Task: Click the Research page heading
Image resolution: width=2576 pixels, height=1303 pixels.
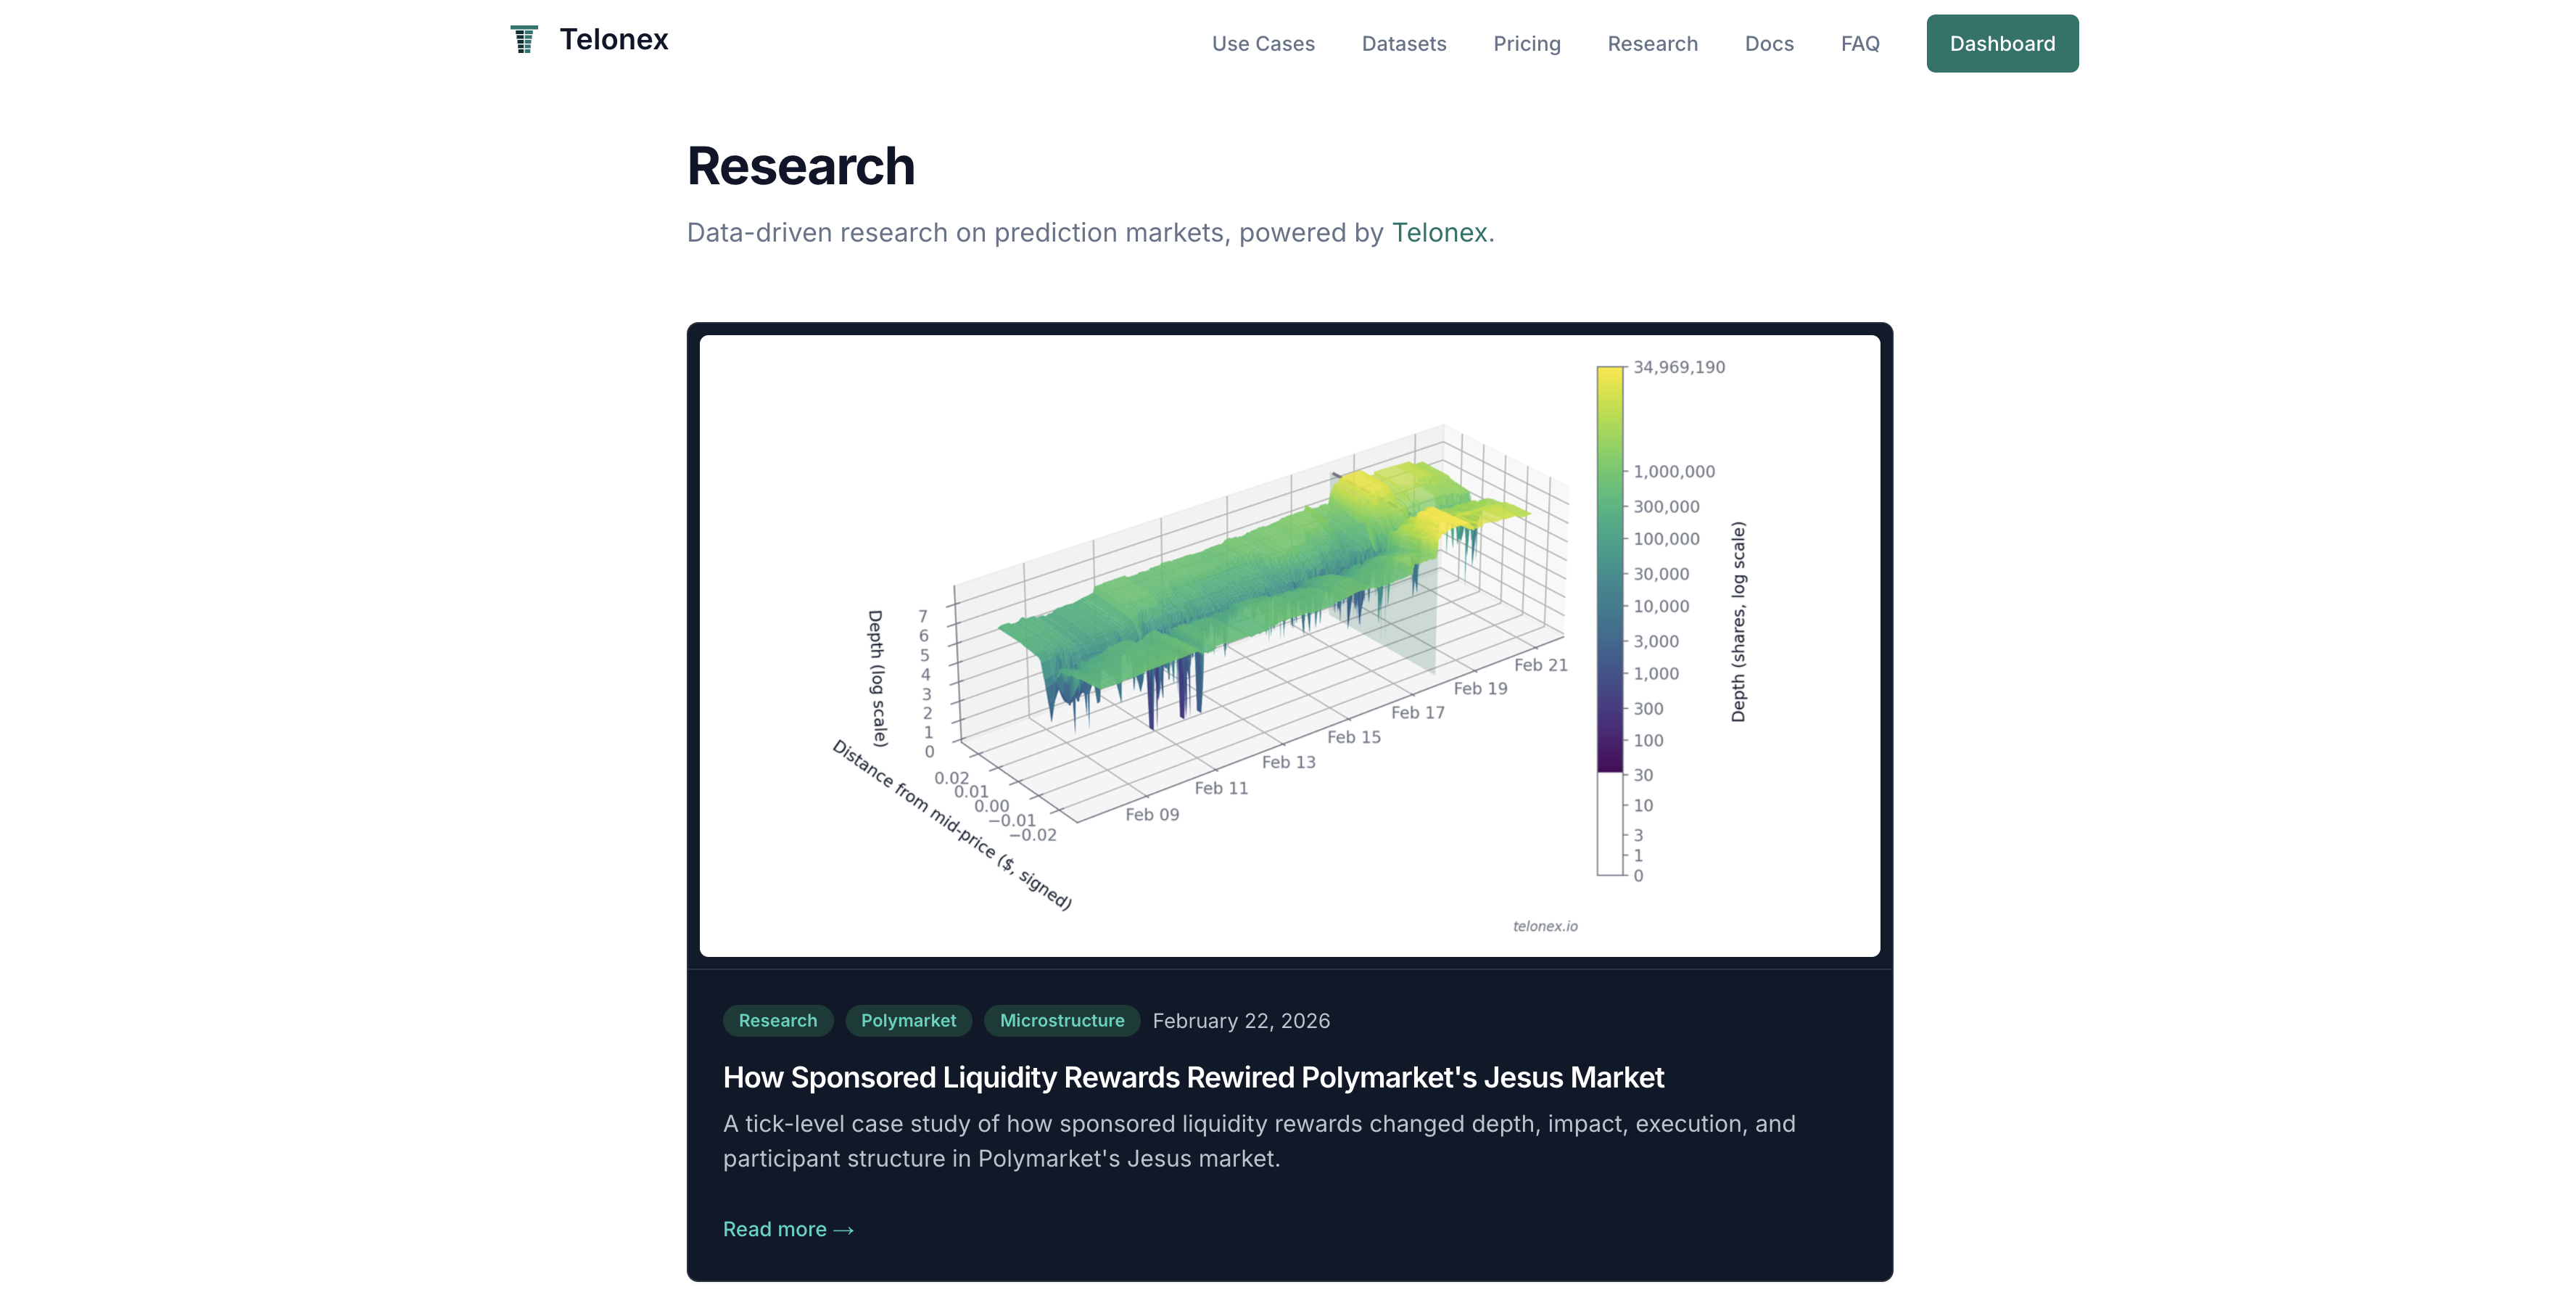Action: (x=800, y=165)
